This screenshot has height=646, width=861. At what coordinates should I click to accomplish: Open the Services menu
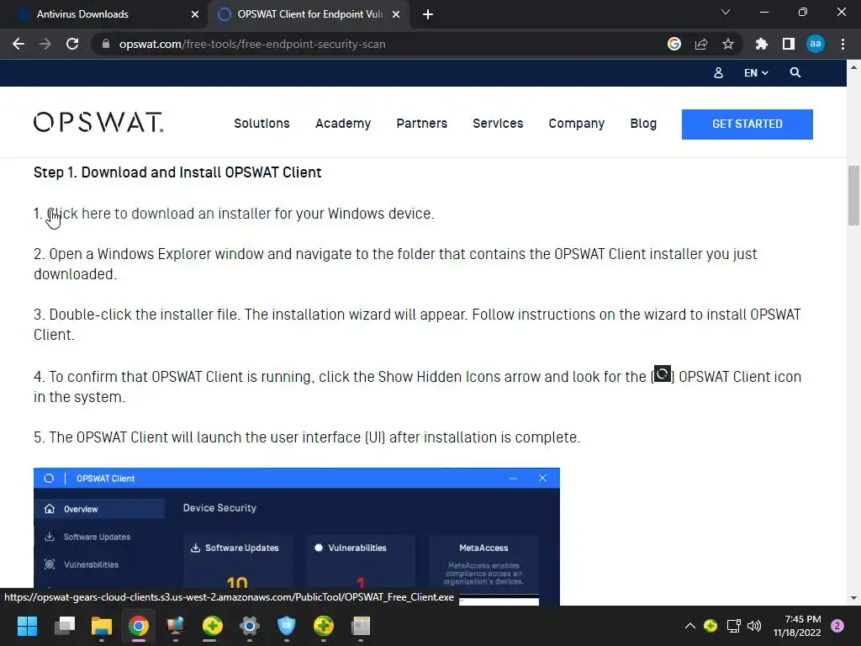[498, 124]
